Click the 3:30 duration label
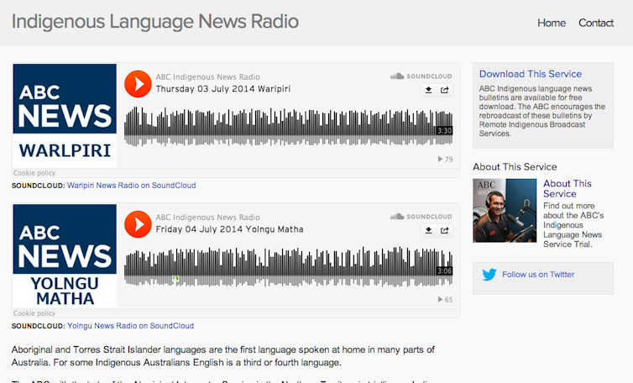This screenshot has height=383, width=633. pos(444,130)
